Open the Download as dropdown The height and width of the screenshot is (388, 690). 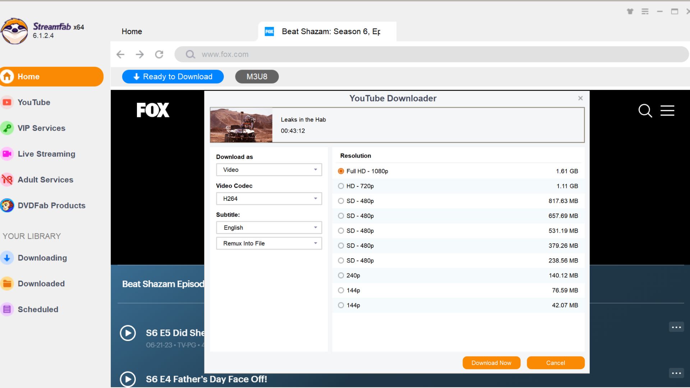coord(268,170)
